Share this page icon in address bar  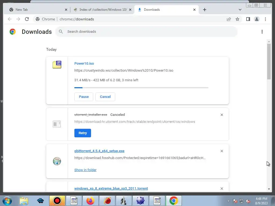click(229, 19)
